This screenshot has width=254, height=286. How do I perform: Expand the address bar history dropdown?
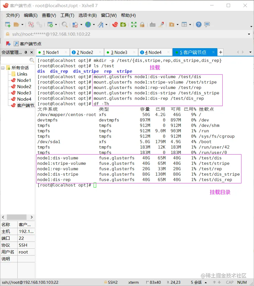(x=249, y=34)
